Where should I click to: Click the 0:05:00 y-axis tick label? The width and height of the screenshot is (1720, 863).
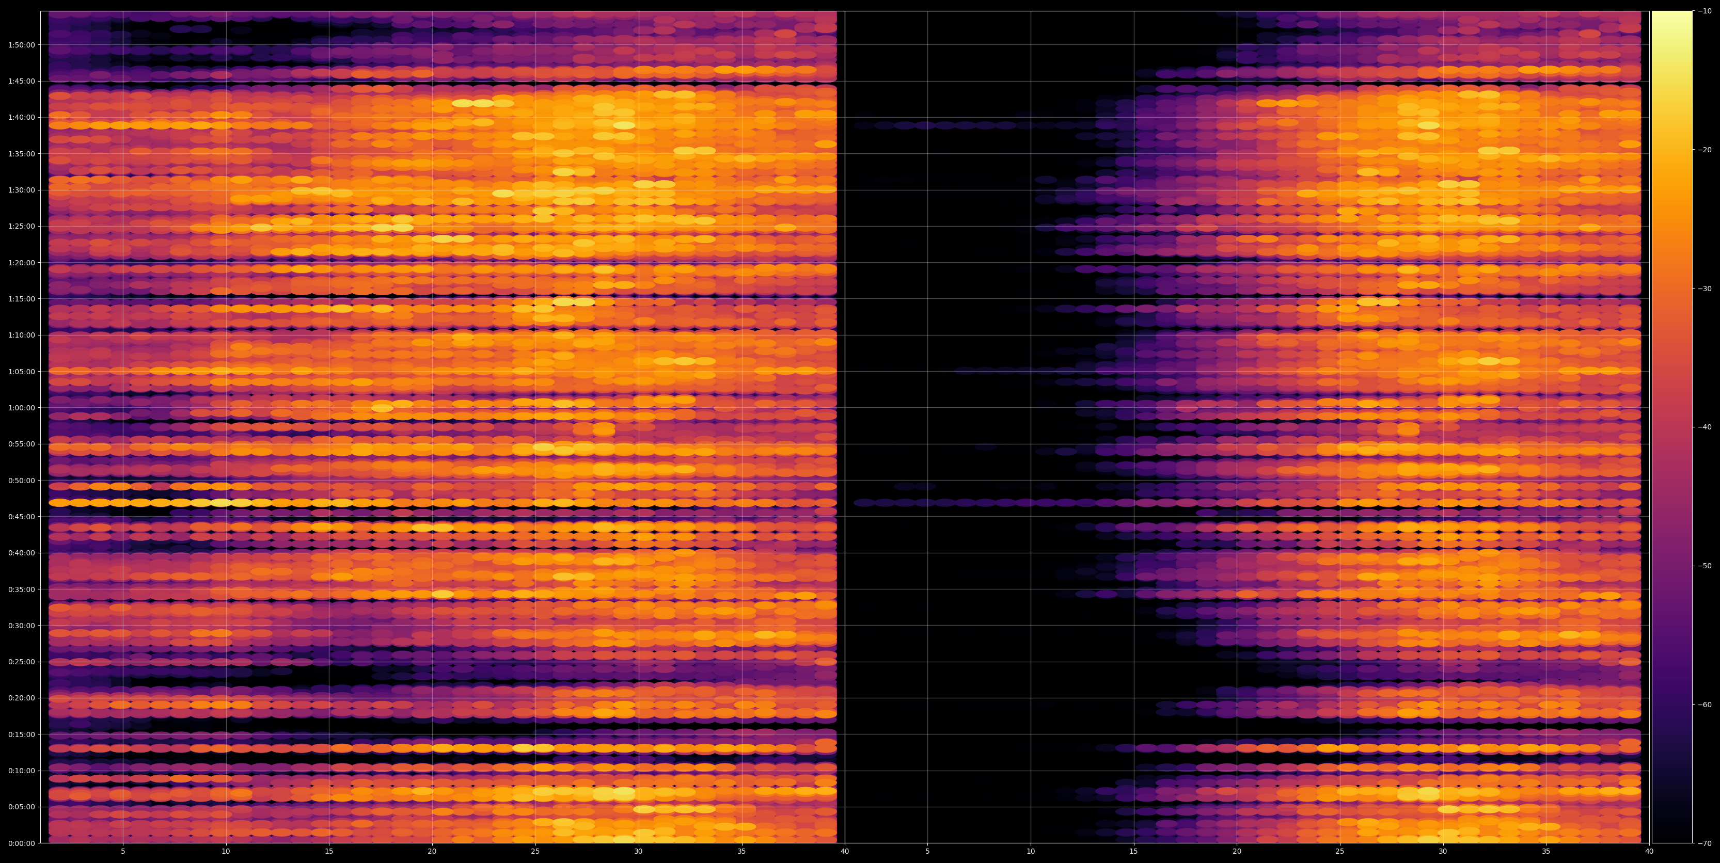click(x=21, y=807)
